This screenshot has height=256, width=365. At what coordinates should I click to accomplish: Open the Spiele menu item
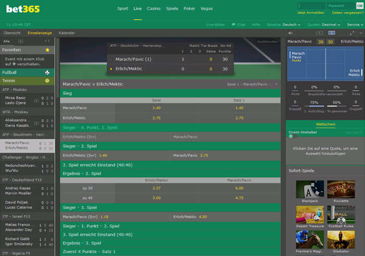(172, 9)
